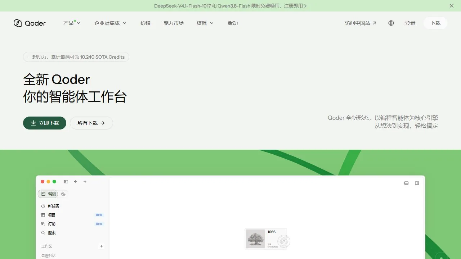
Task: Click the 全新 Qoder headline
Action: coord(57,79)
